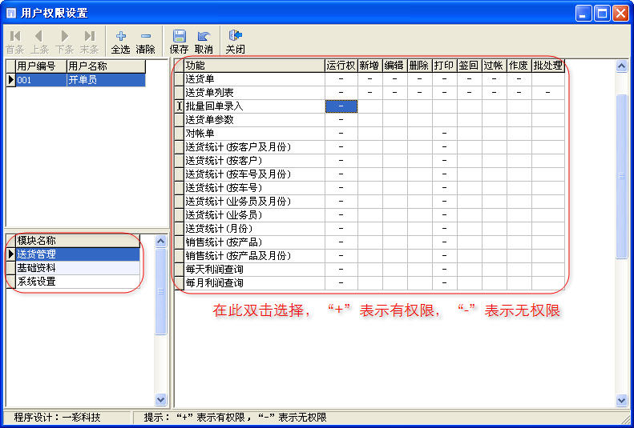Toggle 运行权 permission for 送货单参数
This screenshot has width=634, height=428.
(x=341, y=120)
